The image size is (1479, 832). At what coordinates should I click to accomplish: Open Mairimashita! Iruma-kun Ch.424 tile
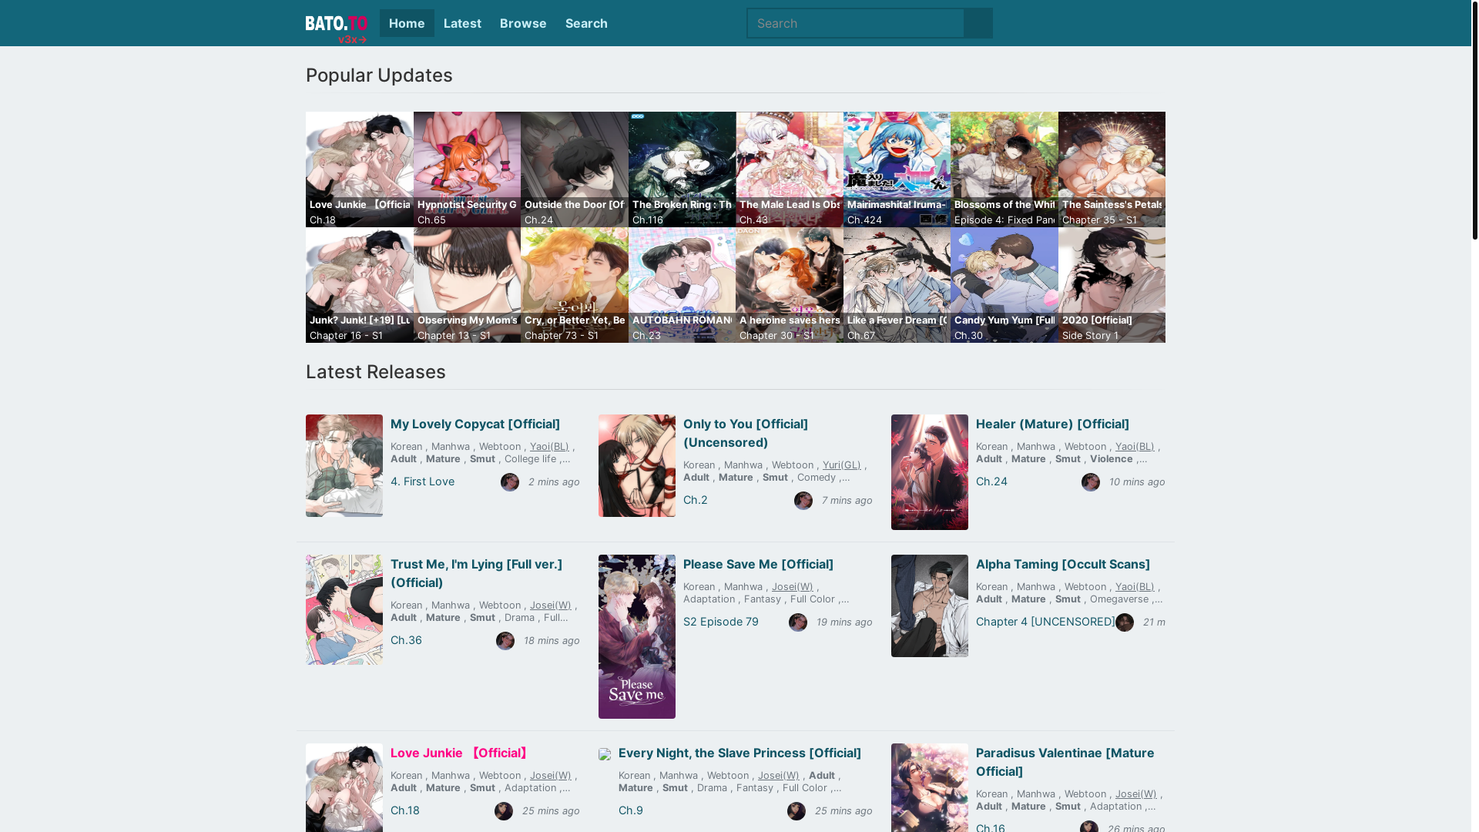[x=897, y=169]
